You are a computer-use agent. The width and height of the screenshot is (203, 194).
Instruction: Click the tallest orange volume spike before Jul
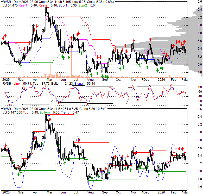pyautogui.click(x=72, y=59)
